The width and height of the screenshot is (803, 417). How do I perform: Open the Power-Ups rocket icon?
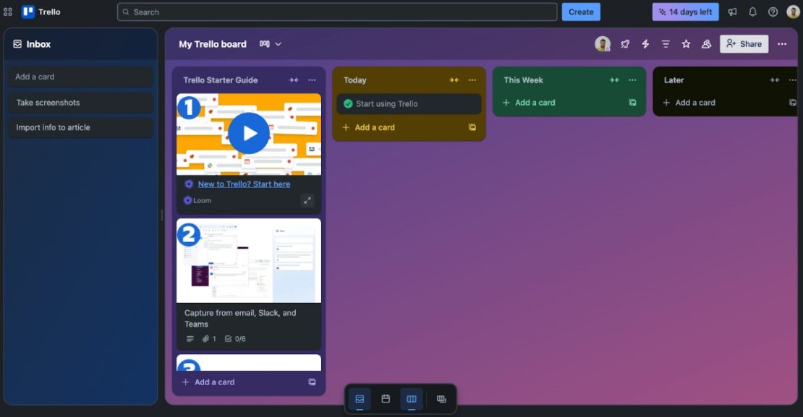(x=625, y=44)
